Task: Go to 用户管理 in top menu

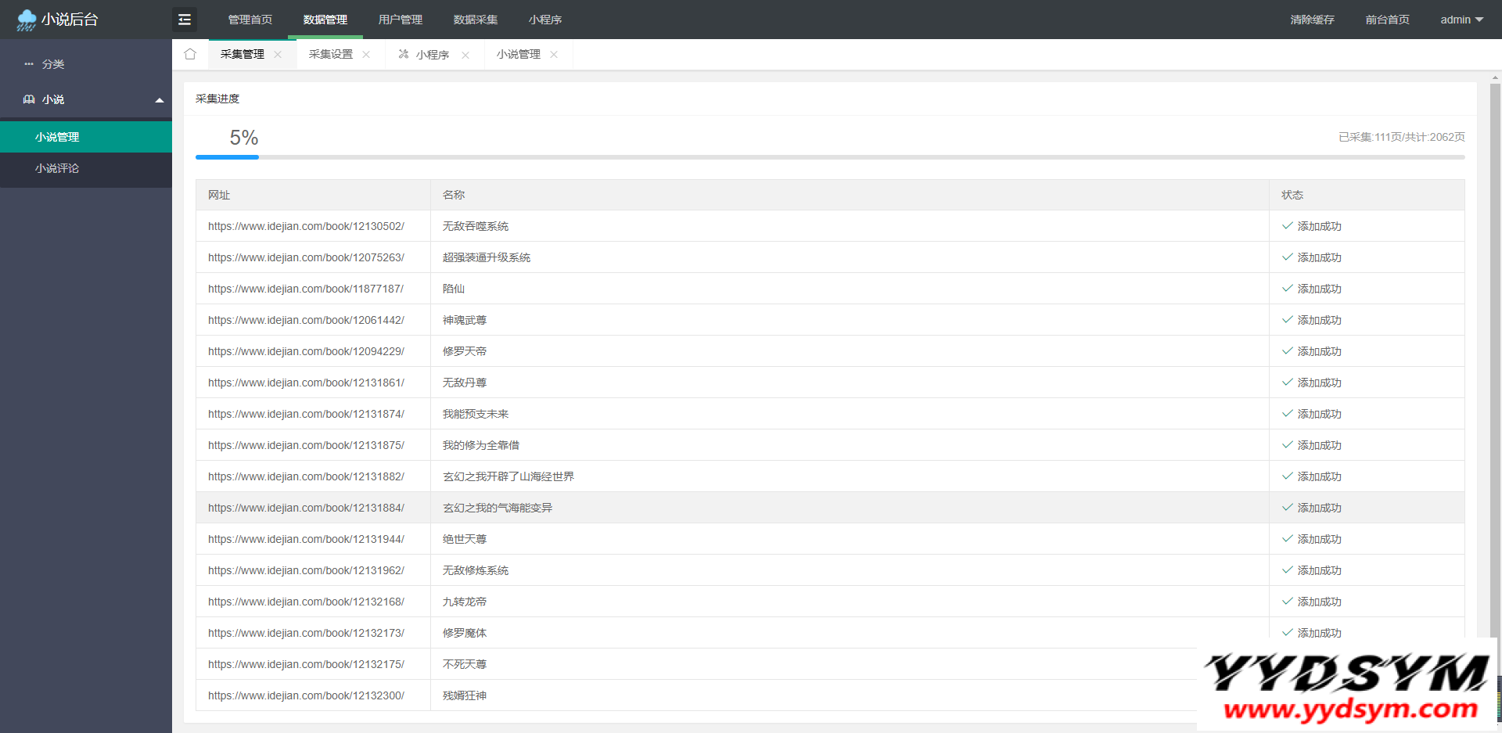Action: [x=401, y=20]
